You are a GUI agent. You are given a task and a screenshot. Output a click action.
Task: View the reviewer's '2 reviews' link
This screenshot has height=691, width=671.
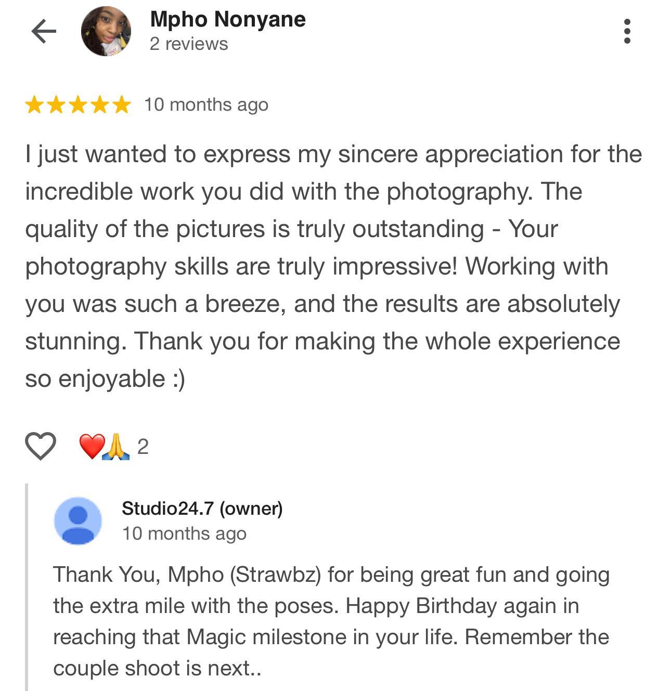pyautogui.click(x=188, y=44)
